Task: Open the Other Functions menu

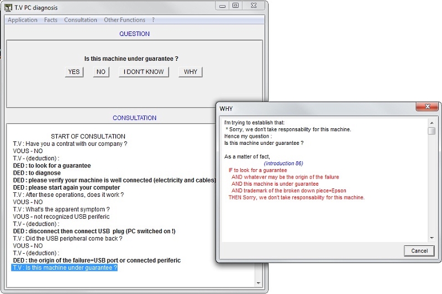Action: coord(125,20)
